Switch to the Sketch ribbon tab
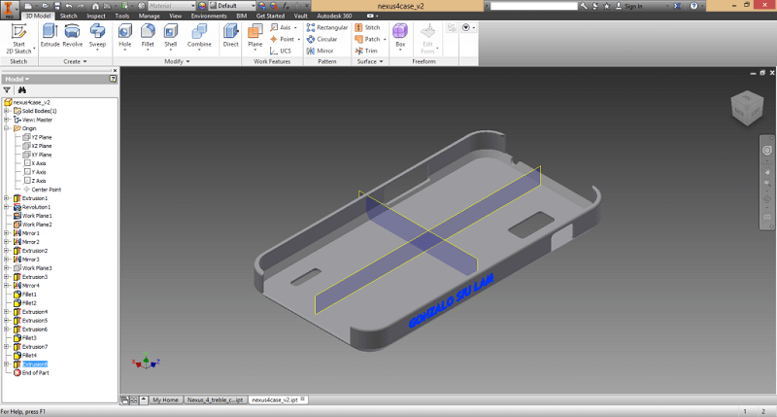This screenshot has height=417, width=777. click(68, 16)
